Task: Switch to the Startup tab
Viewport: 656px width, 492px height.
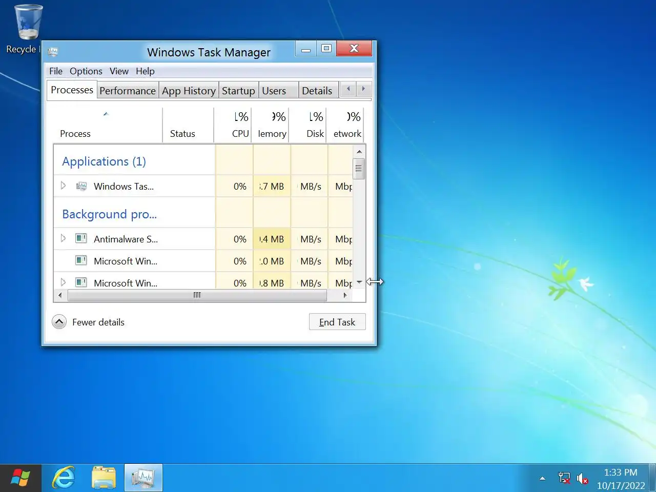Action: (x=238, y=91)
